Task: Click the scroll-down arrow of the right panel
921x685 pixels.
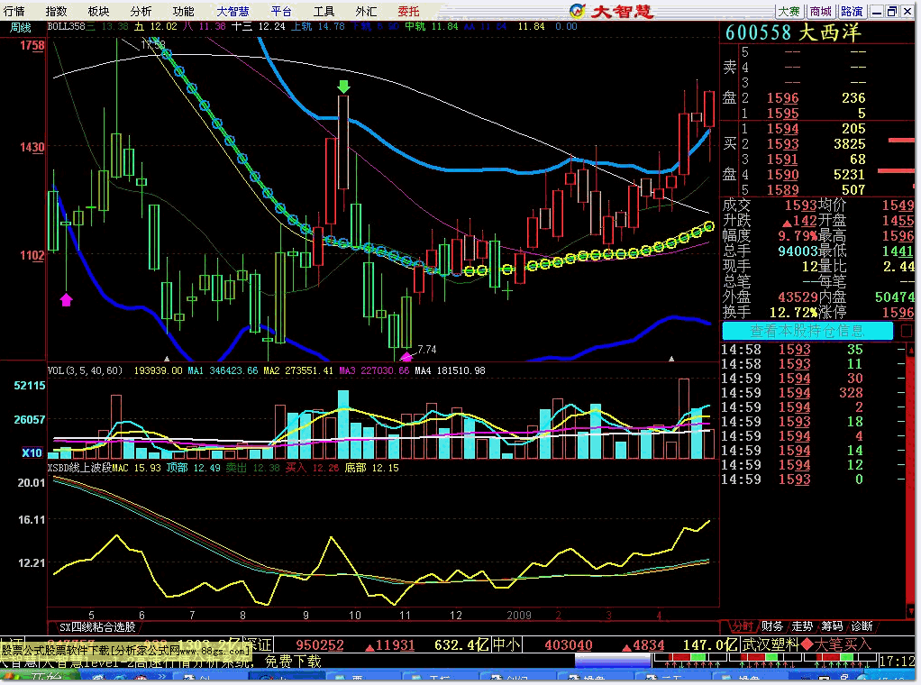Action: pyautogui.click(x=910, y=610)
